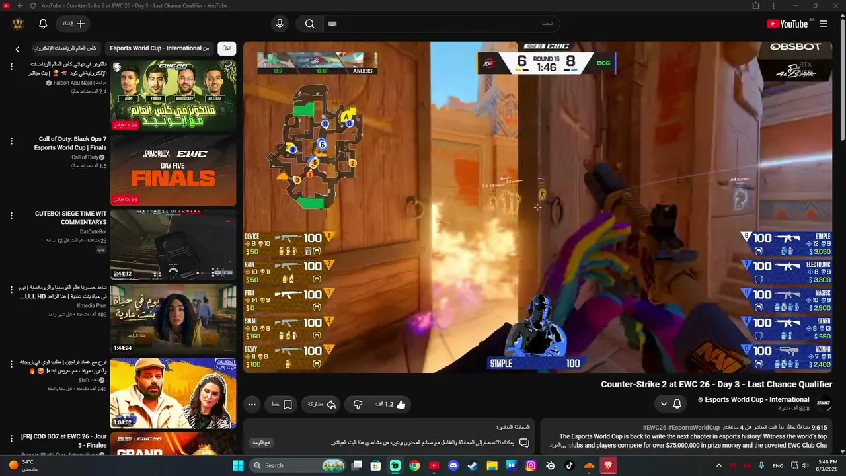This screenshot has height=476, width=846.
Task: Switch to the Brave browser taskbar icon
Action: point(608,465)
